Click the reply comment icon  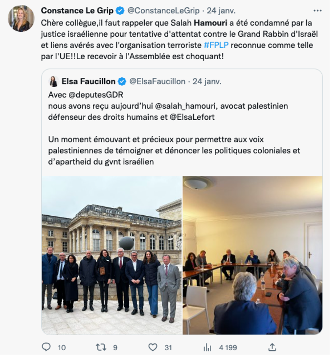[46, 347]
